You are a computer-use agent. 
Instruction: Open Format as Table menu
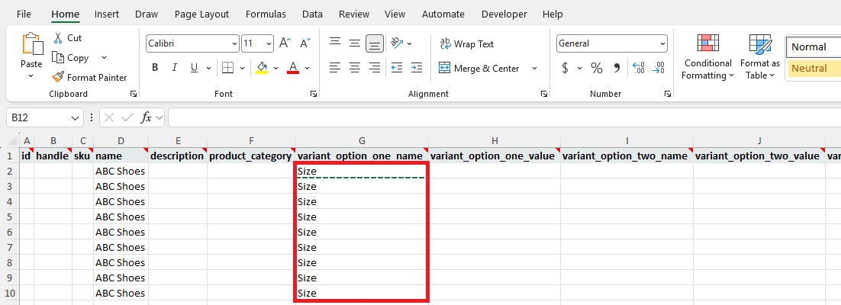(760, 57)
